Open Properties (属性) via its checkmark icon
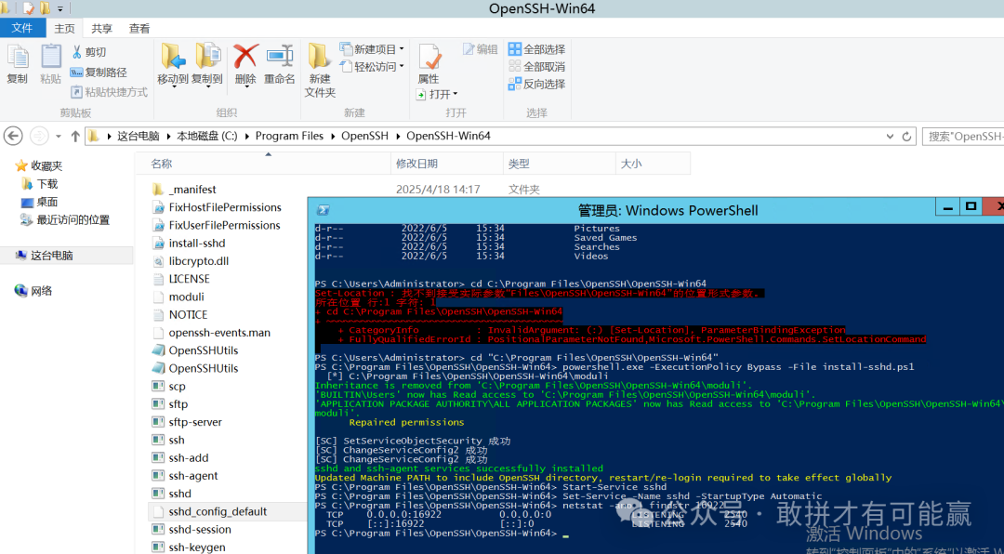Image resolution: width=1004 pixels, height=554 pixels. [x=429, y=58]
